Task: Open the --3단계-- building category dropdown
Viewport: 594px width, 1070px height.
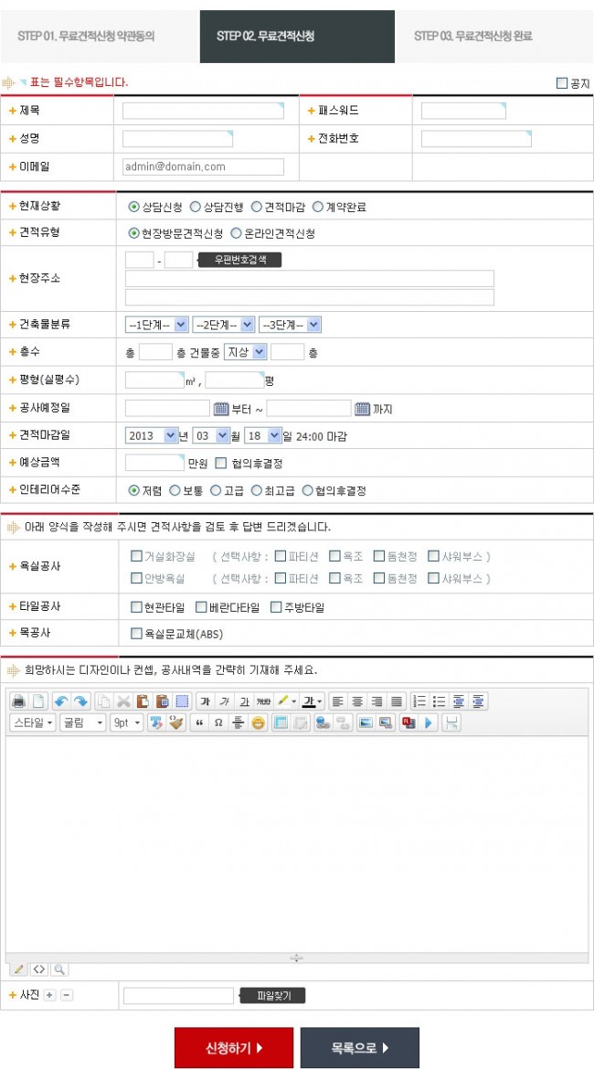Action: point(290,325)
